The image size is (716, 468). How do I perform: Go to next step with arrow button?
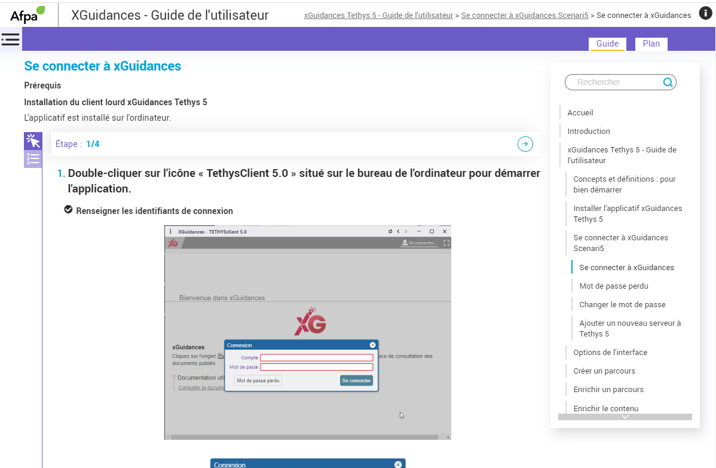(525, 144)
